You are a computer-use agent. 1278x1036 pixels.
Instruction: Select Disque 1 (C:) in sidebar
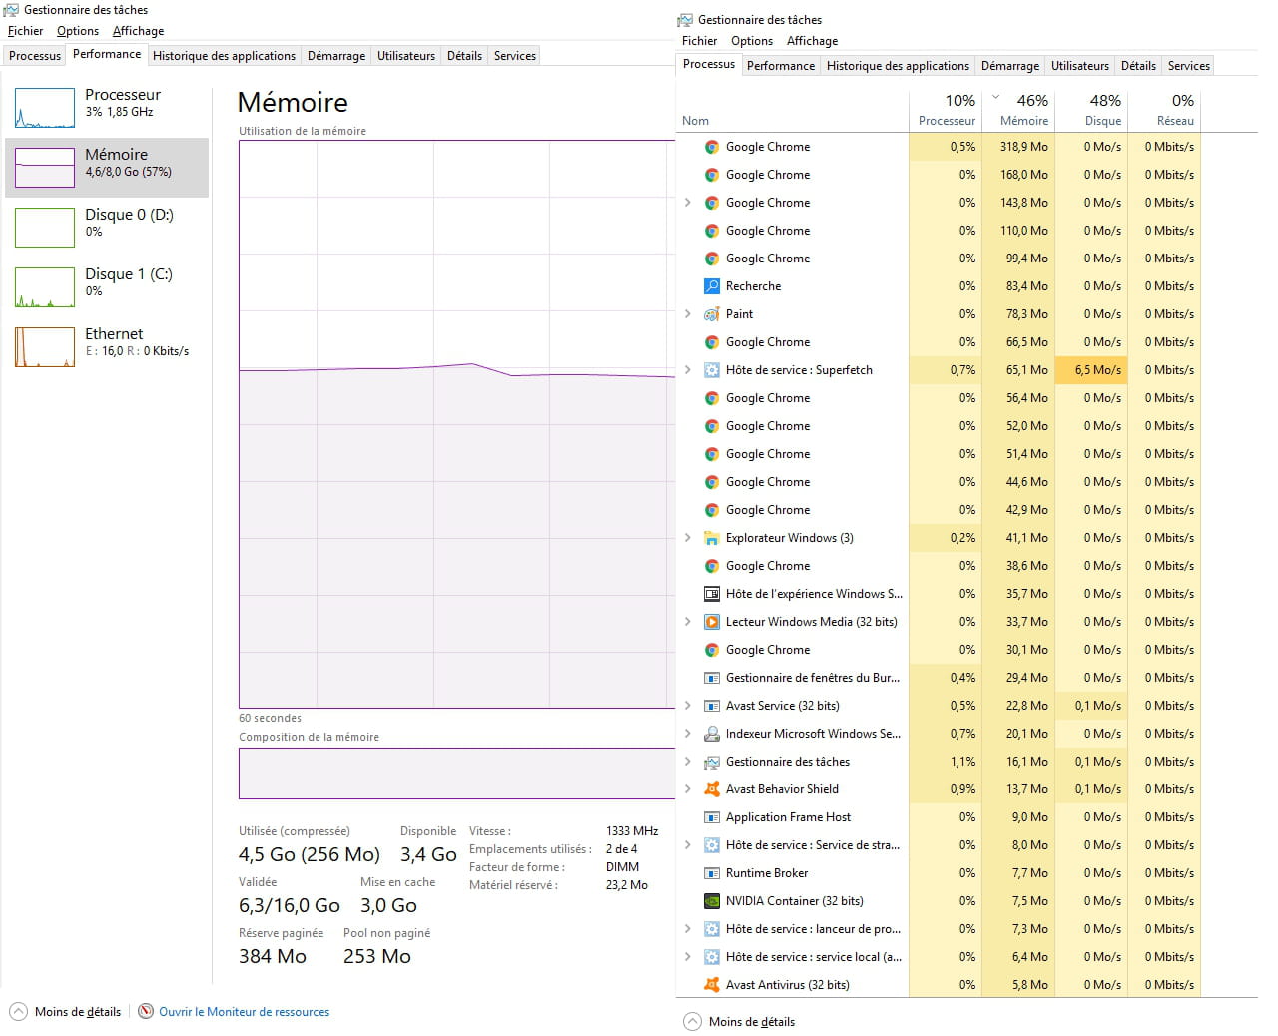click(x=107, y=287)
